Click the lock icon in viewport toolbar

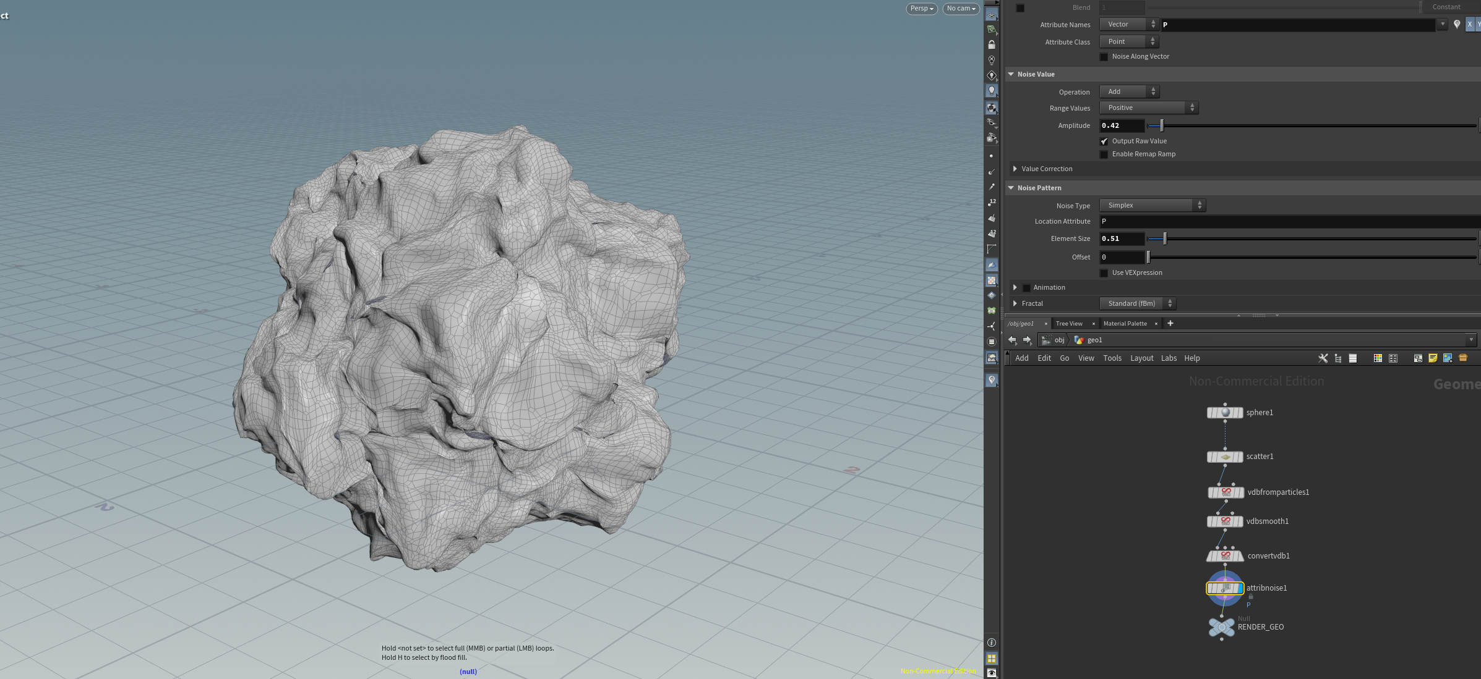coord(992,45)
